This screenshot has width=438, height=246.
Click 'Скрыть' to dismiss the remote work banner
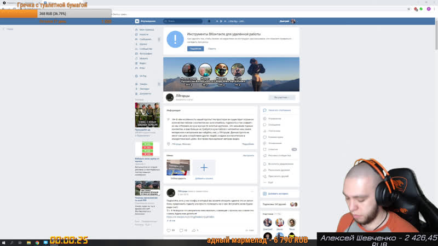pos(211,49)
